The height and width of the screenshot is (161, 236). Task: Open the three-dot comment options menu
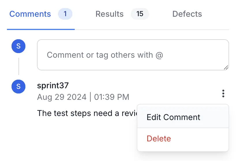pyautogui.click(x=223, y=93)
